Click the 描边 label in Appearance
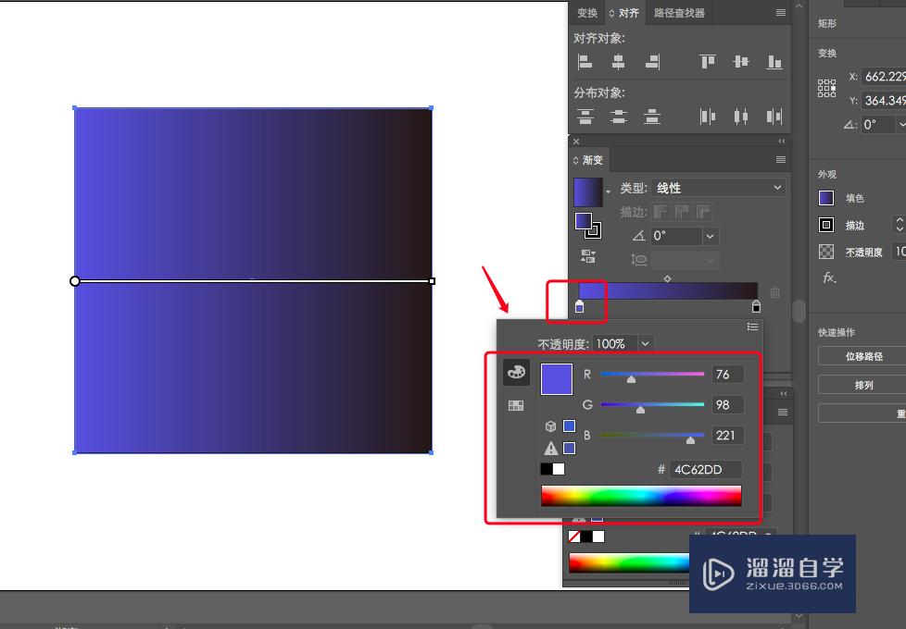The height and width of the screenshot is (629, 906). click(854, 226)
